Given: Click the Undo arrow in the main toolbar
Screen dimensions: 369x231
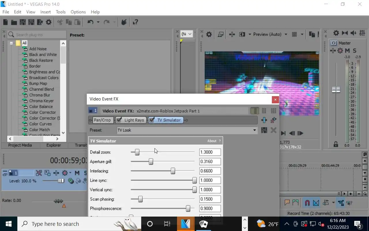Looking at the screenshot, I should (91, 22).
